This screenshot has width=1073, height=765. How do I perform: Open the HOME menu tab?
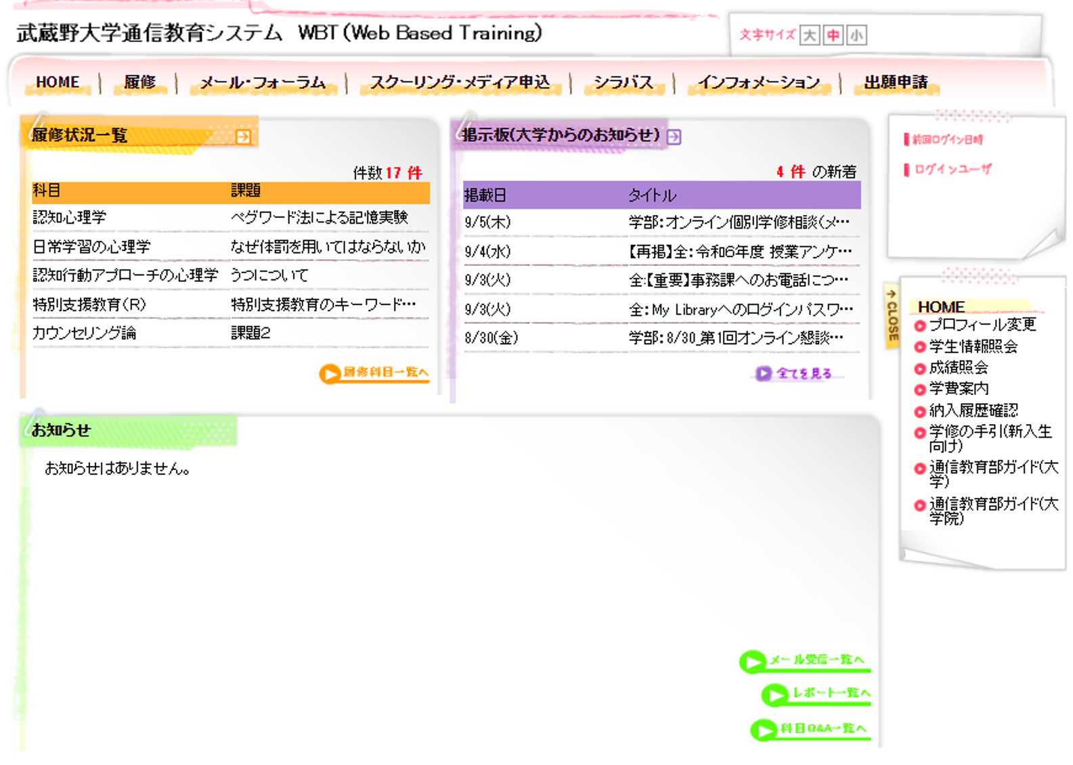58,83
